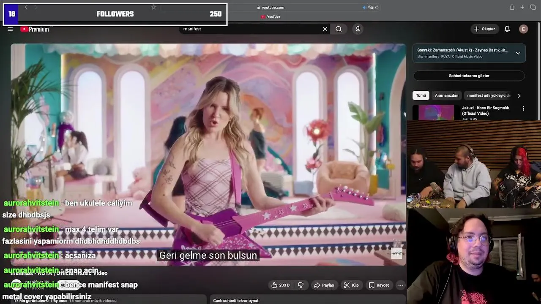Image resolution: width=541 pixels, height=304 pixels.
Task: Open account avatar E menu
Action: pyautogui.click(x=523, y=29)
